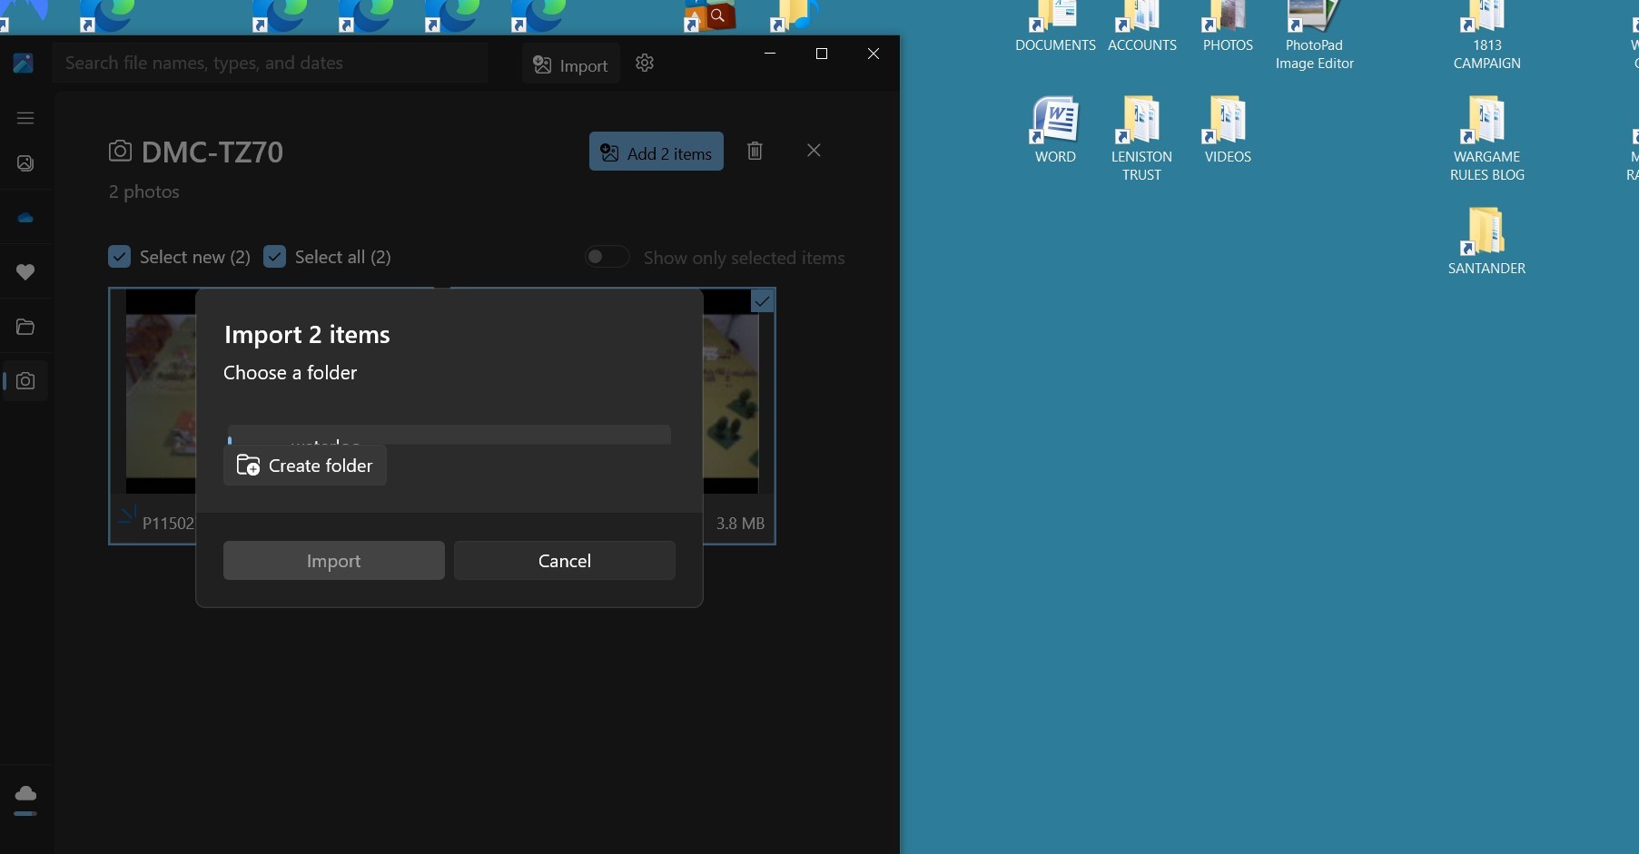
Task: Close the DMC-TZ70 import view with X
Action: 814,150
